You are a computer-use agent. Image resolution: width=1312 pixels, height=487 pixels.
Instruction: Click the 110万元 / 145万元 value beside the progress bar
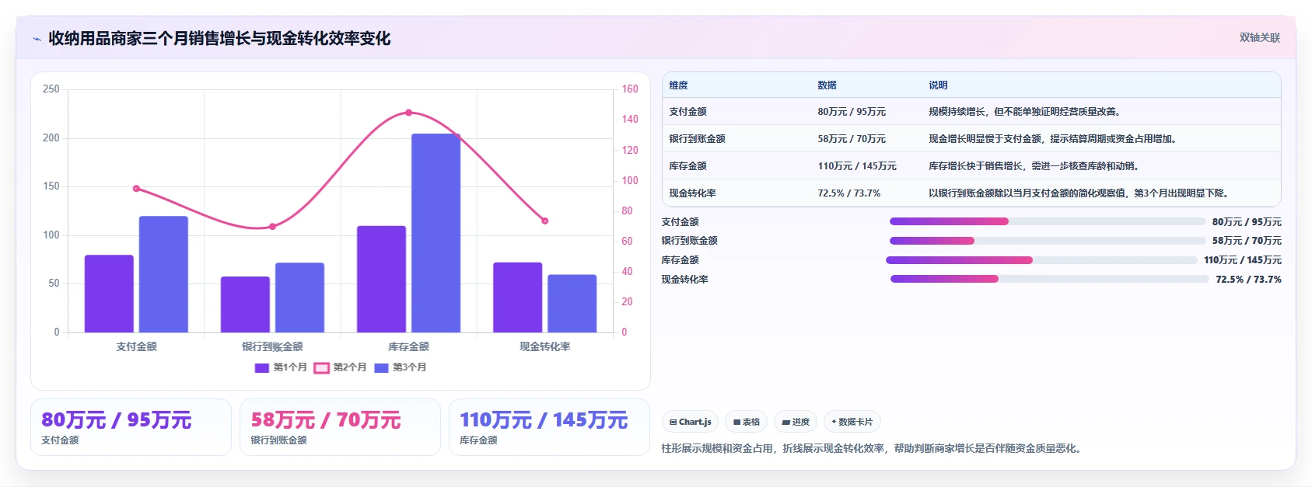pyautogui.click(x=1243, y=260)
